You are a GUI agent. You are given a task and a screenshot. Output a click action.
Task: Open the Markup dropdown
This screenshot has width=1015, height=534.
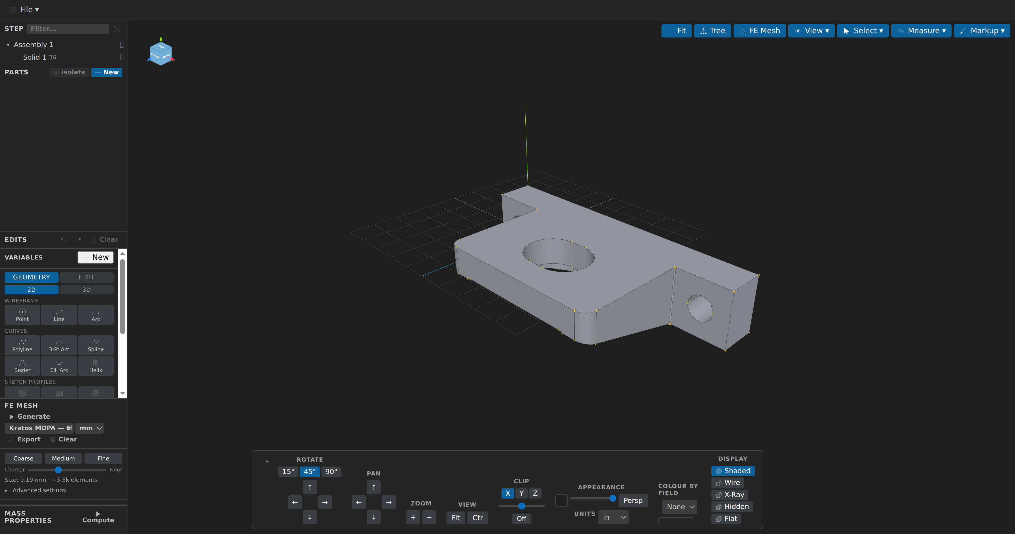(982, 31)
